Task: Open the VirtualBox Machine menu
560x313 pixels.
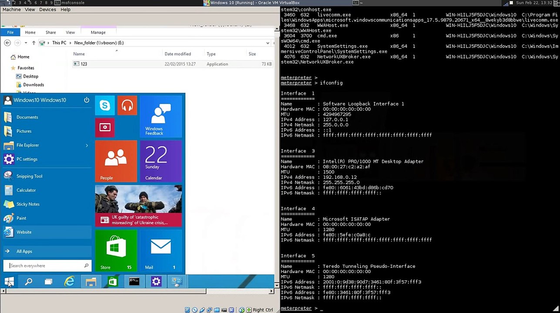Action: tap(12, 10)
